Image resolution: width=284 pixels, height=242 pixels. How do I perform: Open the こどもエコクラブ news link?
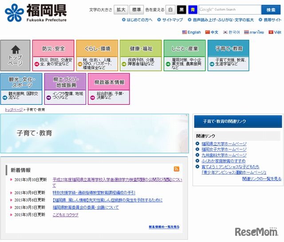pos(66,215)
